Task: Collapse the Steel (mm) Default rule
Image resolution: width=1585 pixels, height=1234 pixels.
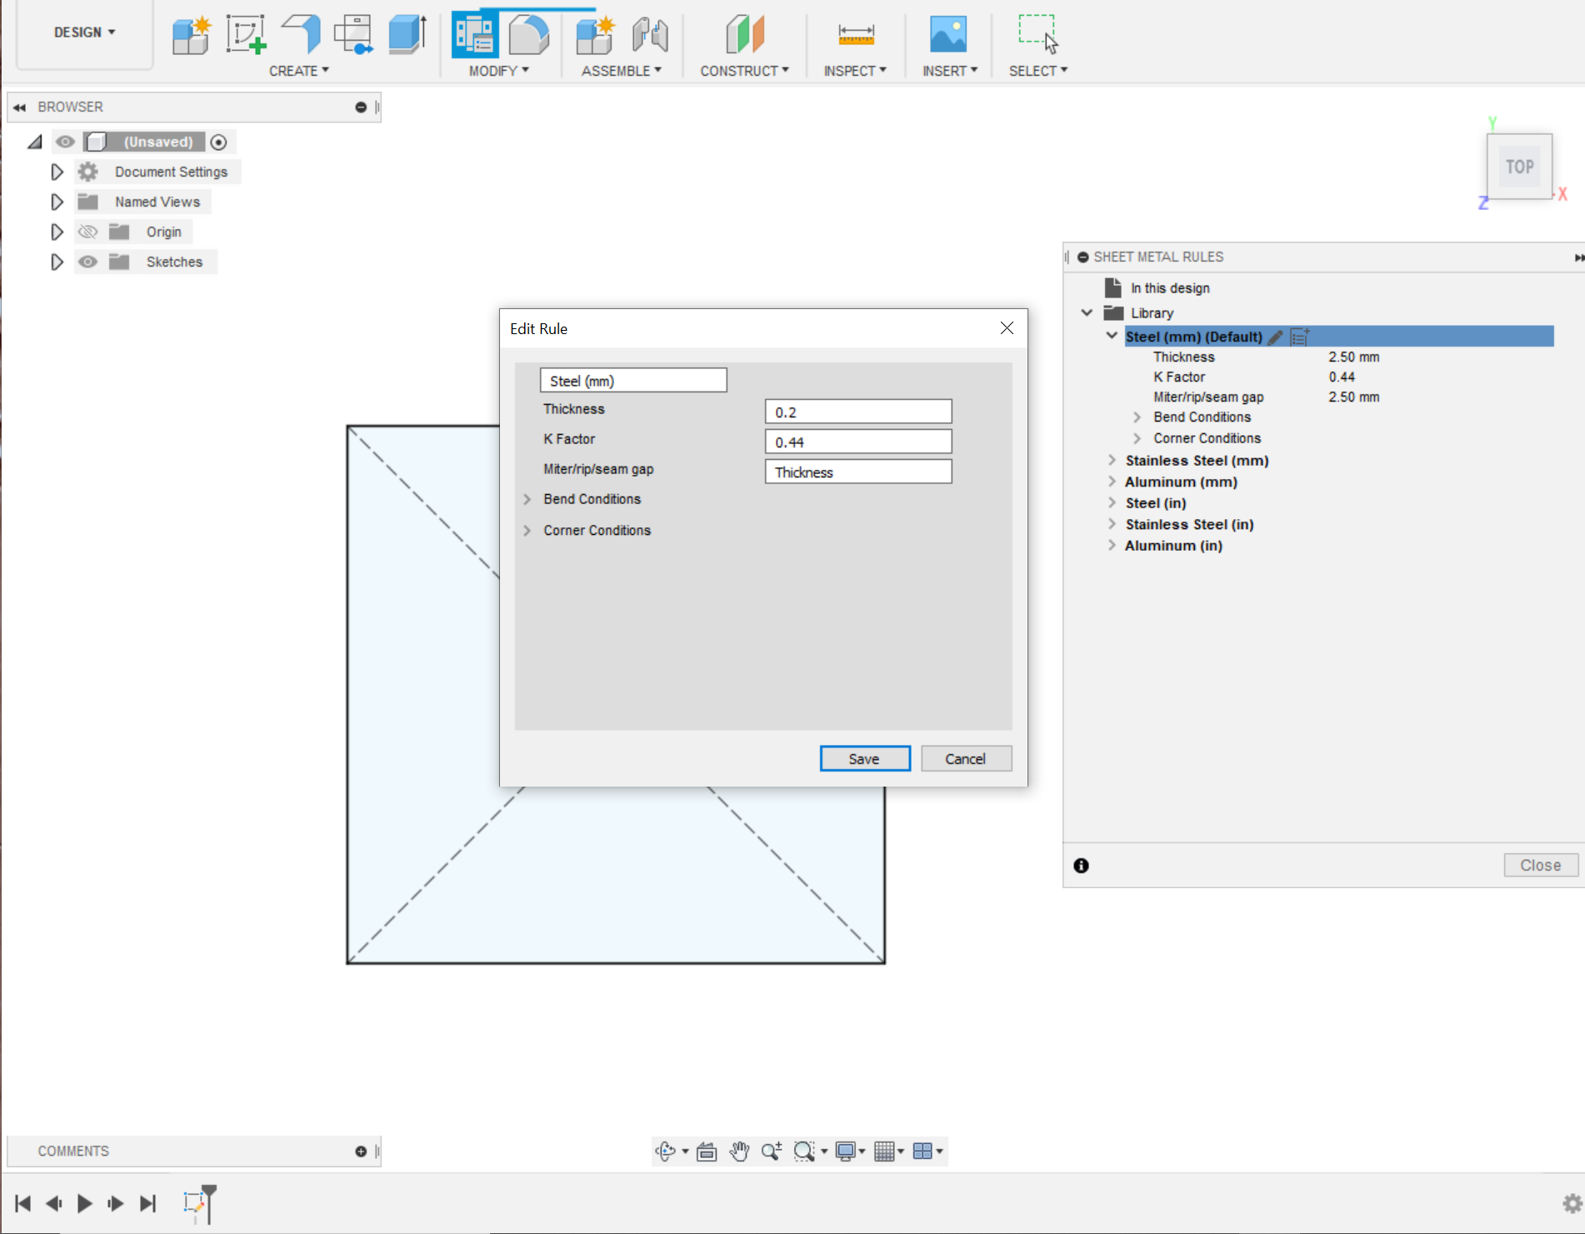Action: pos(1112,336)
